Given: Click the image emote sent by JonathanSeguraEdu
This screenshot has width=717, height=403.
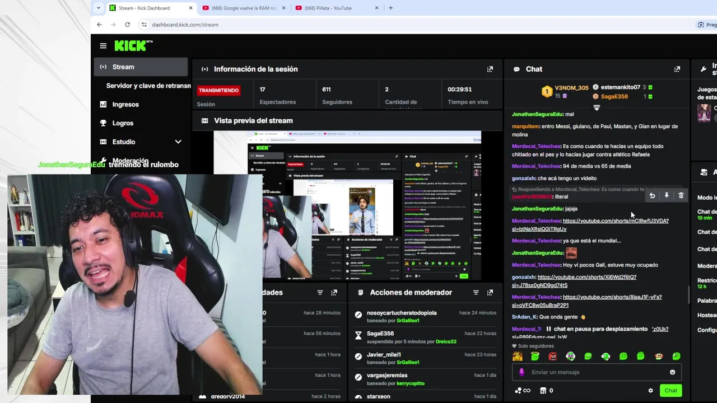Looking at the screenshot, I should click(x=571, y=253).
